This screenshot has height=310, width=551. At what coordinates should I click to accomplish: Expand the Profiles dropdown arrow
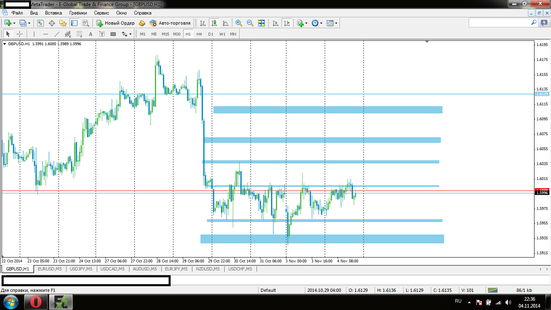(x=29, y=23)
